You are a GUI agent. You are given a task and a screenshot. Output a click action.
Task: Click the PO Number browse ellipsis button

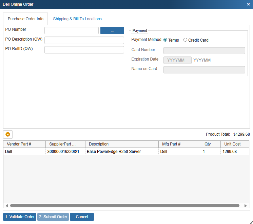[112, 30]
